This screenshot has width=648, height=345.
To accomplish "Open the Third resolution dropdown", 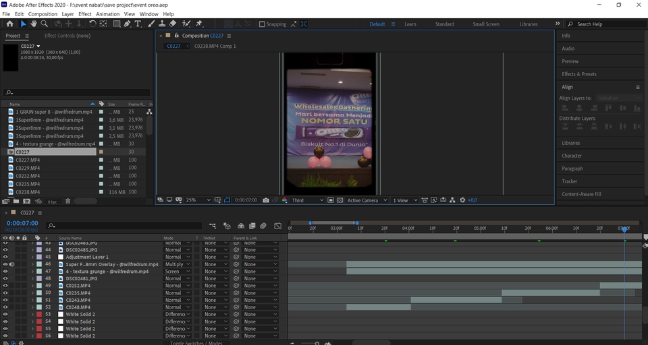I will [308, 200].
